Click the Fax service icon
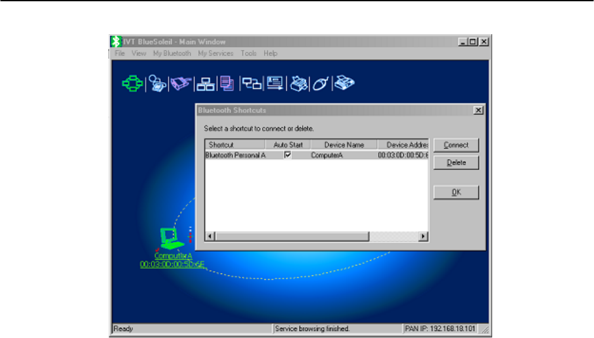The width and height of the screenshot is (594, 338). pos(344,83)
